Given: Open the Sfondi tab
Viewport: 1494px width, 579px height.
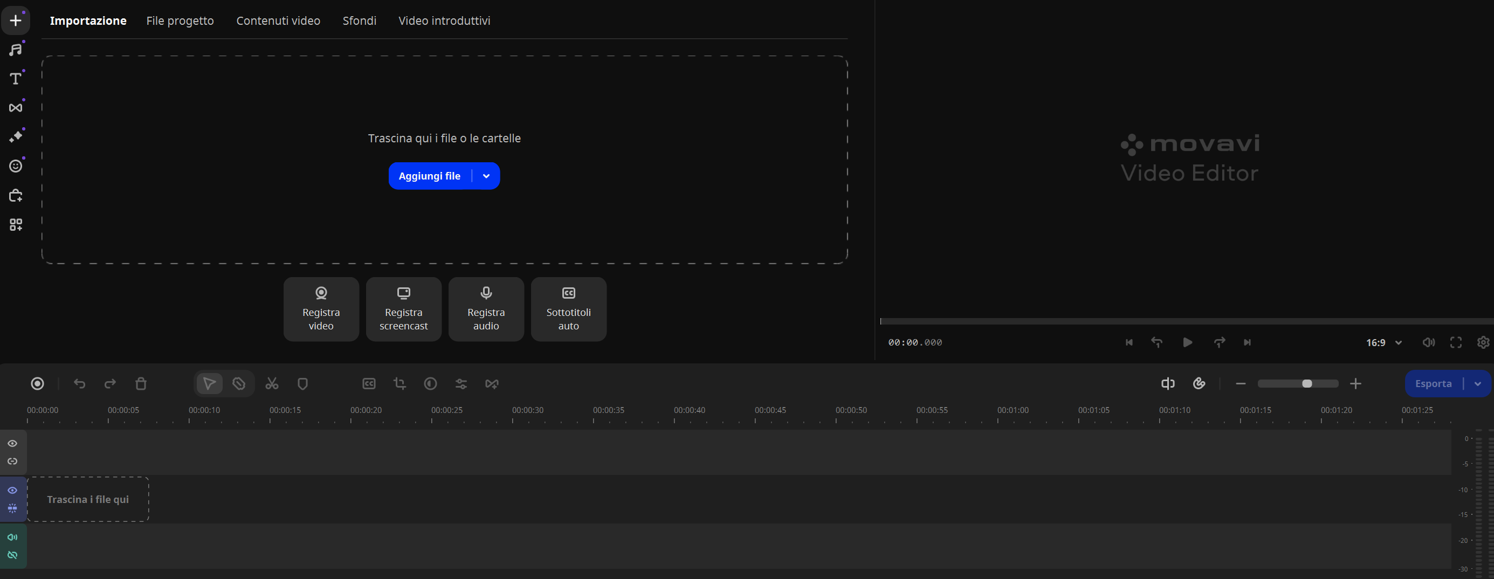Looking at the screenshot, I should (360, 21).
